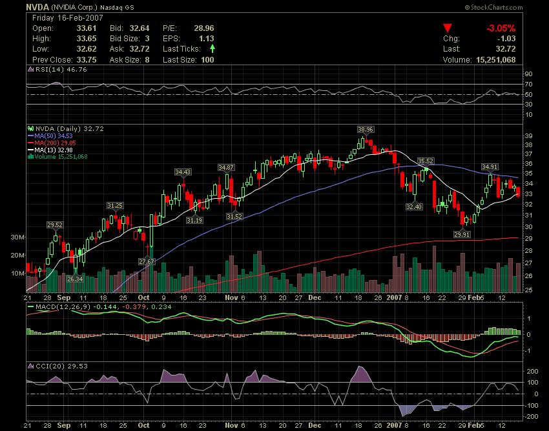549x431 pixels.
Task: Click the MA(200) 29.05 legend text
Action: (x=55, y=143)
